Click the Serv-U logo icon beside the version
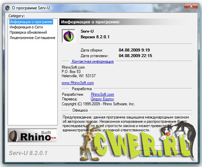This screenshot has height=167, width=202. click(x=69, y=36)
